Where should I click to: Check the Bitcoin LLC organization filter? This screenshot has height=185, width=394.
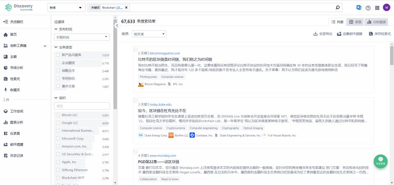coord(58,115)
